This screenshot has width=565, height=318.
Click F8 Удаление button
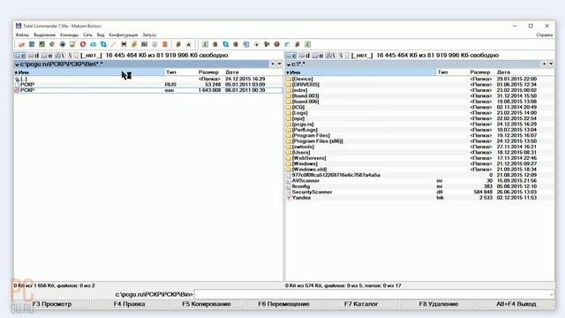pyautogui.click(x=439, y=304)
